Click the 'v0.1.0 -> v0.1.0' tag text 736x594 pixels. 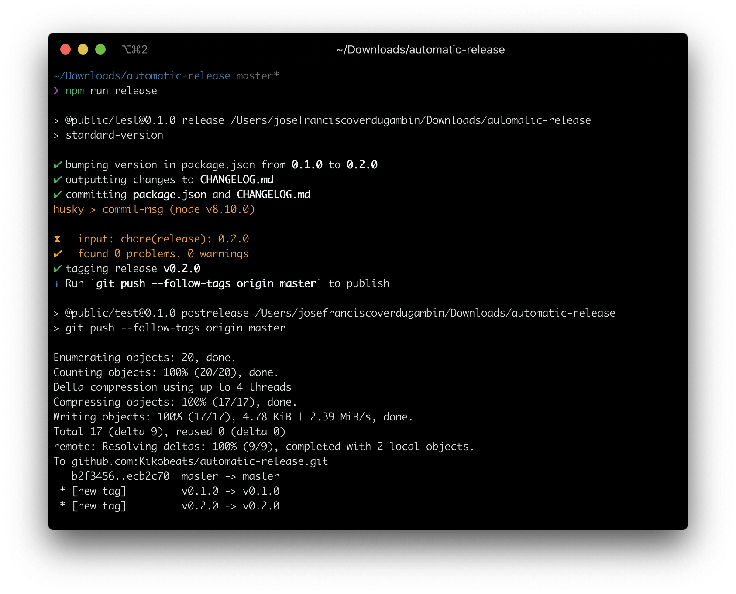pos(230,491)
